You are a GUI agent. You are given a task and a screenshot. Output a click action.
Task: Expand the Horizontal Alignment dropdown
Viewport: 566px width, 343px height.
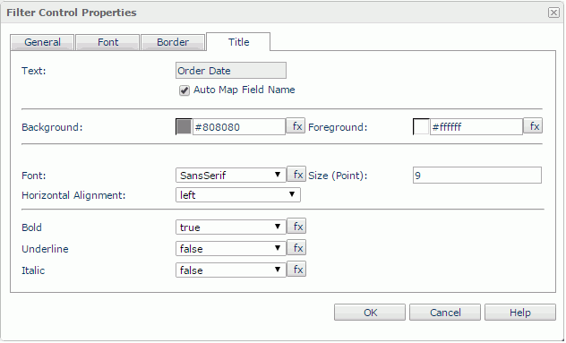click(238, 195)
